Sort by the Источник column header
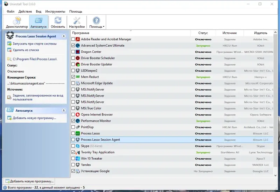 click(x=230, y=33)
